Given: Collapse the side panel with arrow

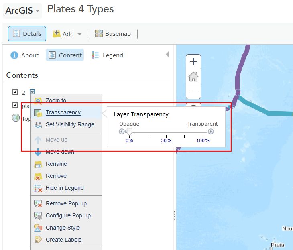Looking at the screenshot, I should pos(167,54).
